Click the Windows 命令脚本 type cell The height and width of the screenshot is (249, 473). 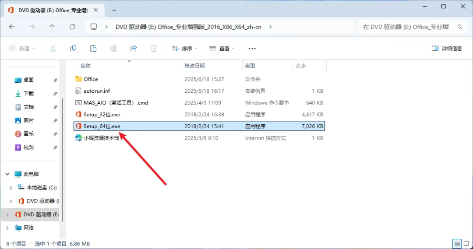(x=267, y=102)
